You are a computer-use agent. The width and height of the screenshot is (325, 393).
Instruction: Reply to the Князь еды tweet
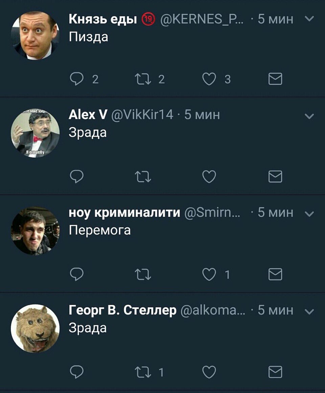coord(76,79)
